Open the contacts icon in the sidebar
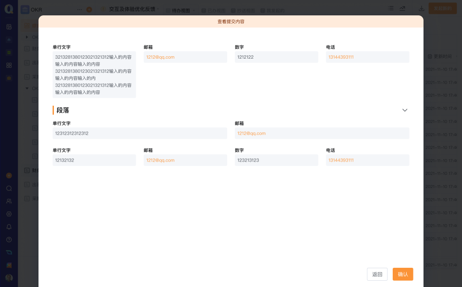The height and width of the screenshot is (287, 462). pos(9,201)
